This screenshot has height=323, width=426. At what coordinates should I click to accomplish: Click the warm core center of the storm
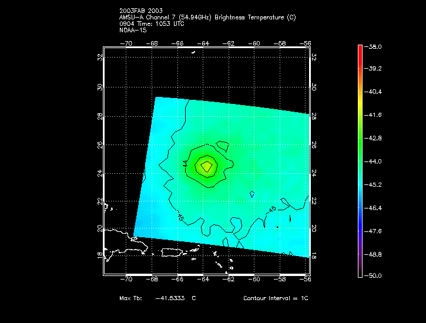[207, 166]
